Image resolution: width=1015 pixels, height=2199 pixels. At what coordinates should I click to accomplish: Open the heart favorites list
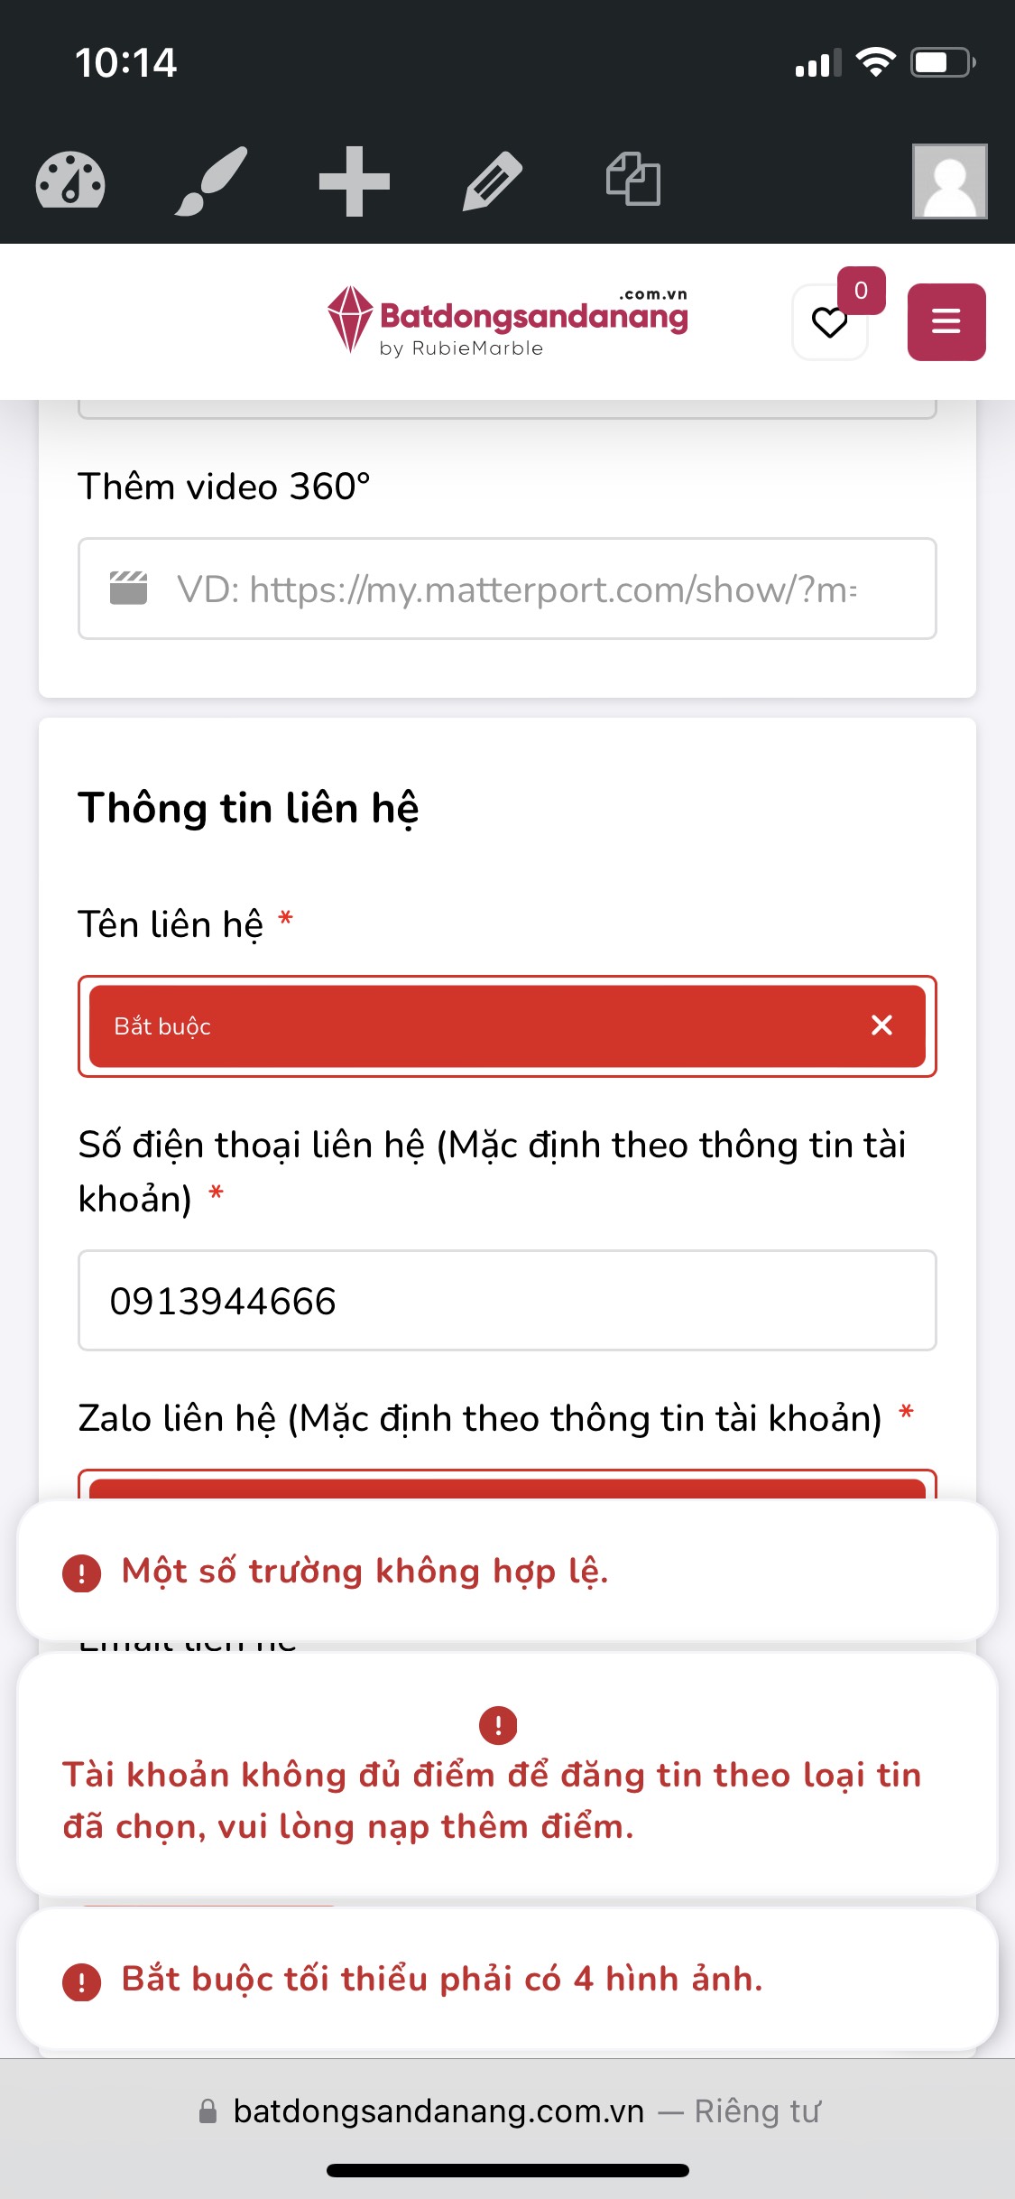point(830,322)
